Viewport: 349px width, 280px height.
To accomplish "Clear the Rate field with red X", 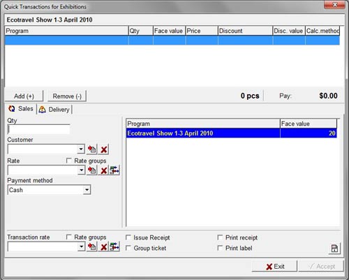I will click(x=104, y=170).
